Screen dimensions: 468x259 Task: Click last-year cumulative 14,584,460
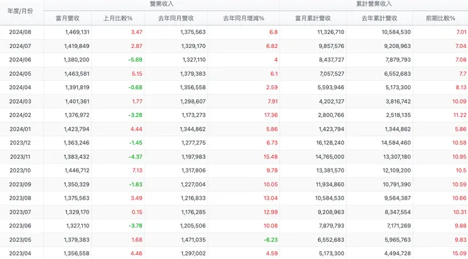tap(396, 143)
